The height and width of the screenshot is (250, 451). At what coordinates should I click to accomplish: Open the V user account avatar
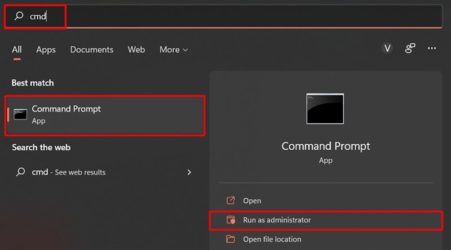coord(387,48)
